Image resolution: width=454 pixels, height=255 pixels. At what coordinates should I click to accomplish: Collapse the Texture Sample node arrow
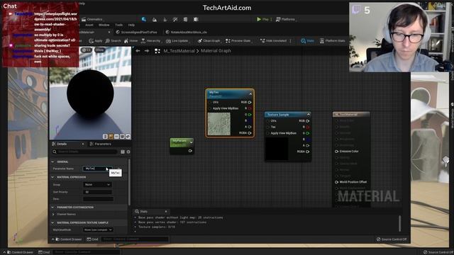point(309,115)
